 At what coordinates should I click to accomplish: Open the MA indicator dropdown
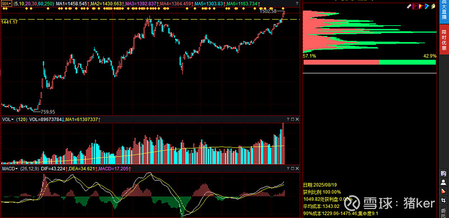click(6, 4)
